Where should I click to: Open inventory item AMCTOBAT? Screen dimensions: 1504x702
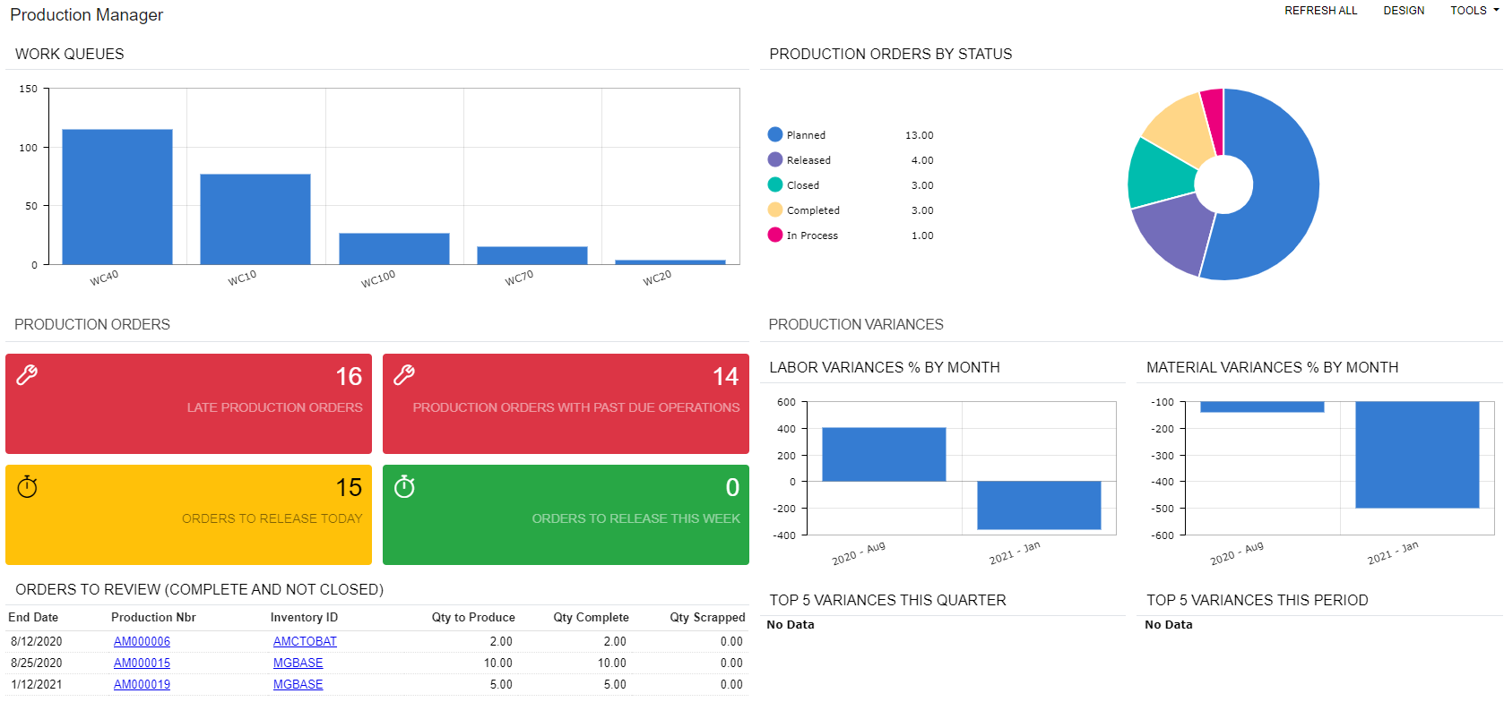[305, 641]
